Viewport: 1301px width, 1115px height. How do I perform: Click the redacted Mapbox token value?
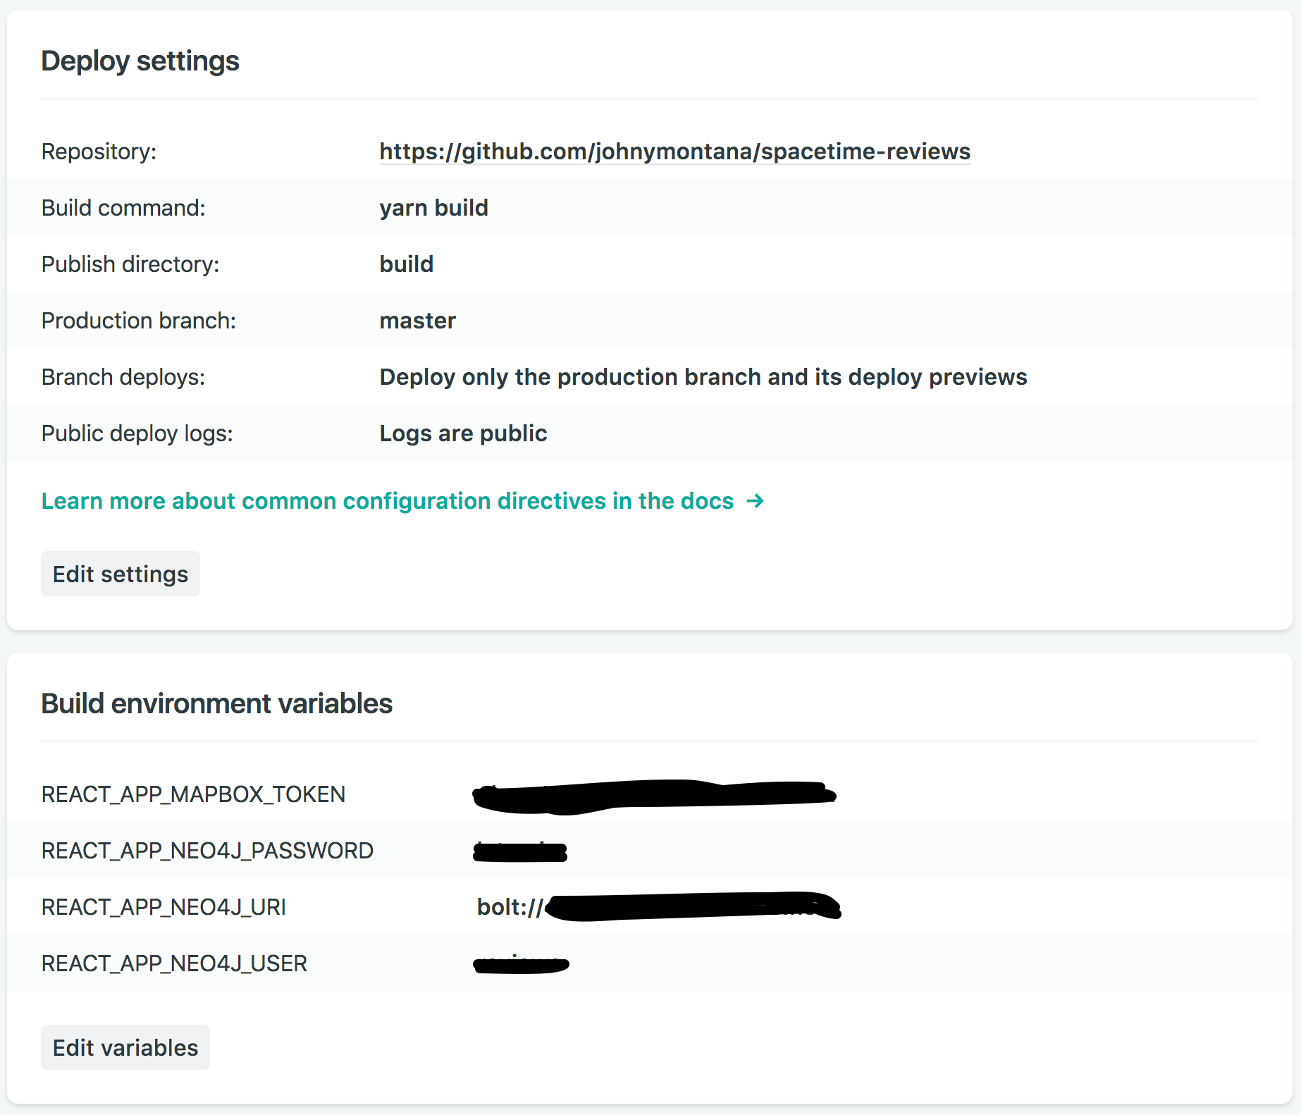click(x=654, y=796)
